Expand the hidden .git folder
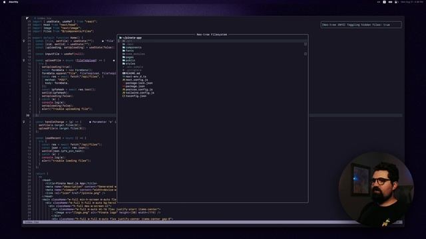The height and width of the screenshot is (239, 426). (128, 41)
